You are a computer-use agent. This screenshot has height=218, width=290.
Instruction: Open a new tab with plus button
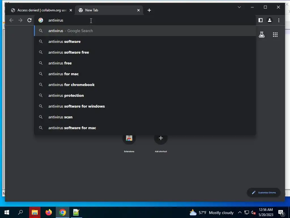pyautogui.click(x=149, y=10)
